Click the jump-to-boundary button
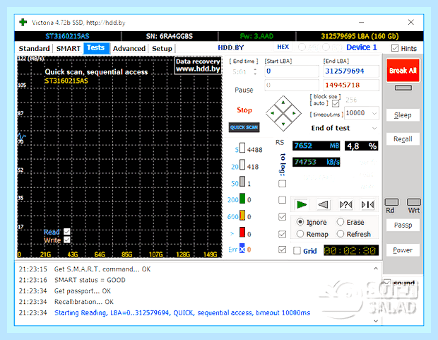Image resolution: width=438 pixels, height=340 pixels. click(x=367, y=205)
